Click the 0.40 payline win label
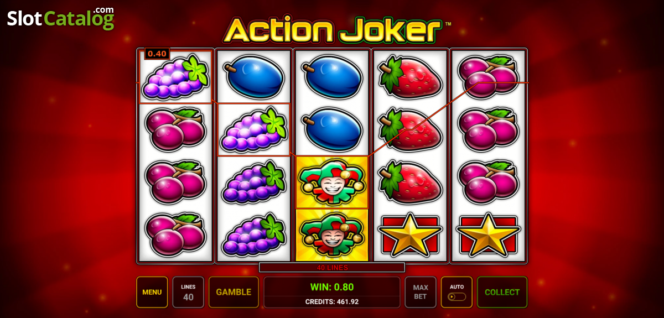 pos(157,54)
